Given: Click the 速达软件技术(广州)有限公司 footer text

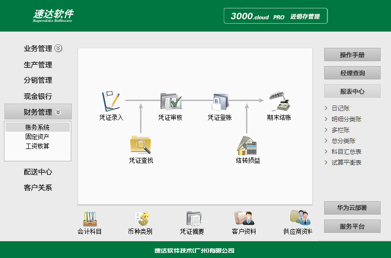Looking at the screenshot, I should coord(194,251).
